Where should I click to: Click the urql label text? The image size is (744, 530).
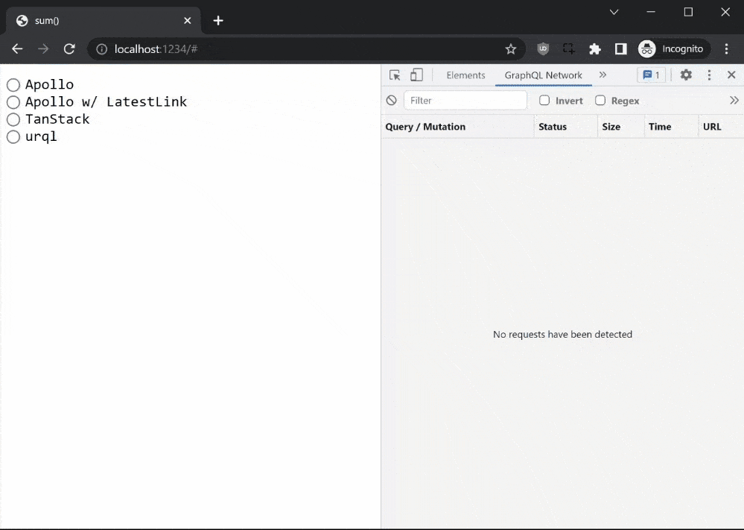(41, 136)
